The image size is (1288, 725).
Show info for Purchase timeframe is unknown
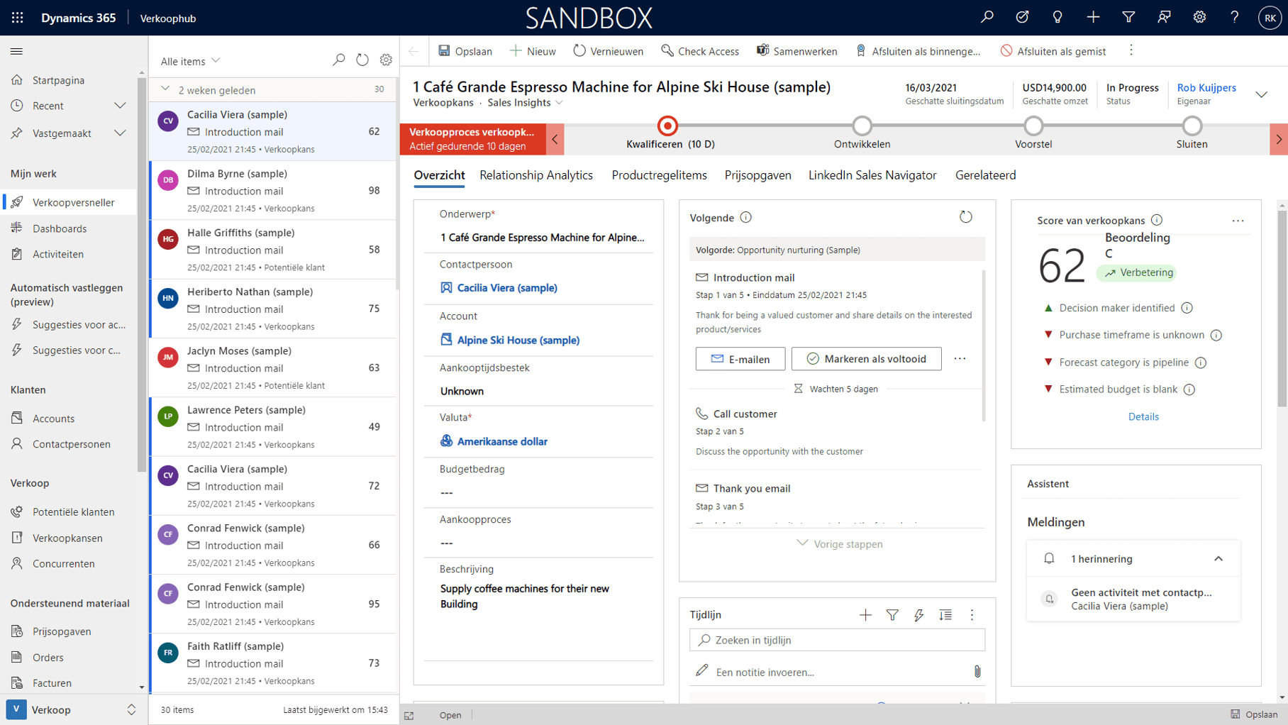(x=1216, y=335)
